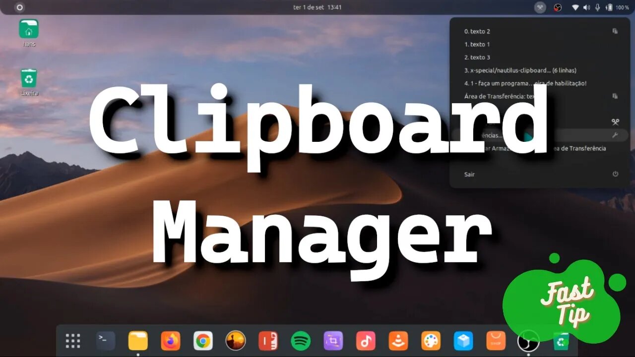Click the copy icon on Área de Transferência row
Image resolution: width=635 pixels, height=357 pixels.
pyautogui.click(x=615, y=96)
